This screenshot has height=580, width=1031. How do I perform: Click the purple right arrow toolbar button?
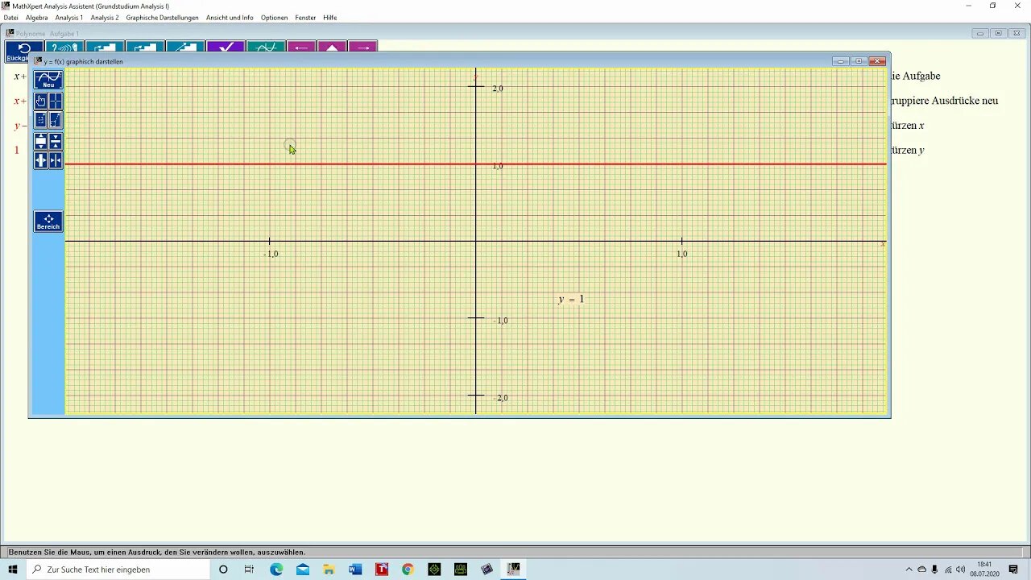click(x=362, y=48)
